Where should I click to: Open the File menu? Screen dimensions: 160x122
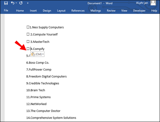click(x=6, y=11)
